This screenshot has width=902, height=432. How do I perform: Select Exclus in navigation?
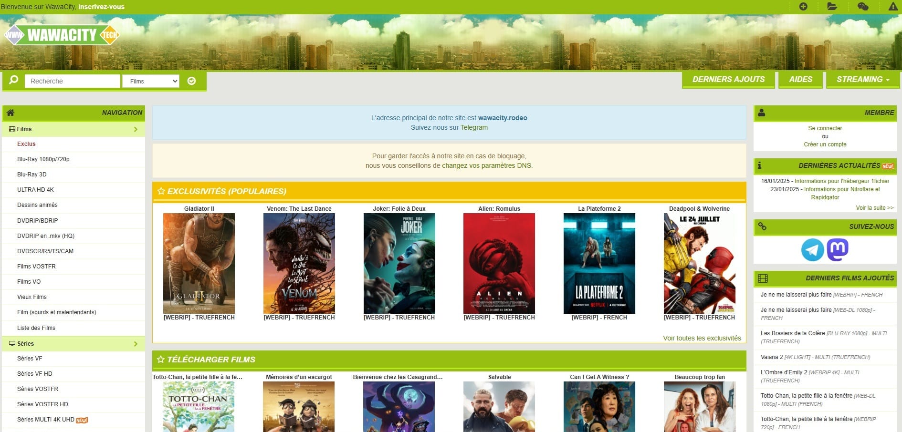point(26,144)
